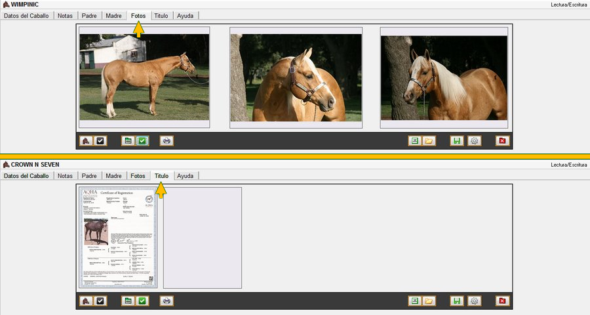Click empty second title slot in CROWN N SEVEN
This screenshot has width=590, height=315.
(x=203, y=238)
